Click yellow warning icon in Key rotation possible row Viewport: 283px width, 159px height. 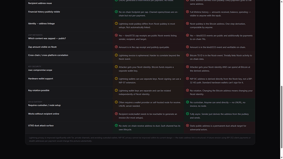tap(116, 90)
